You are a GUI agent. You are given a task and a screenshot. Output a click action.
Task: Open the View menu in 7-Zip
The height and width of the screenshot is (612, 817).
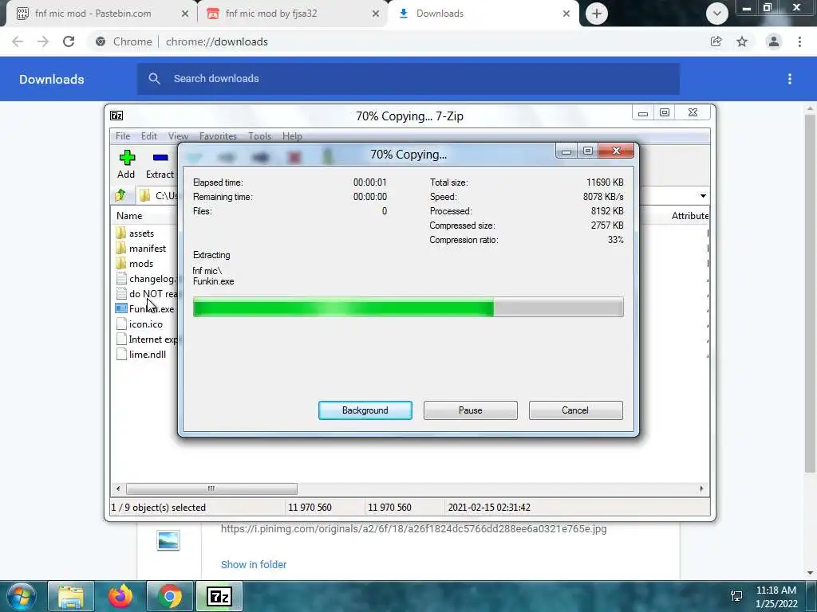178,135
